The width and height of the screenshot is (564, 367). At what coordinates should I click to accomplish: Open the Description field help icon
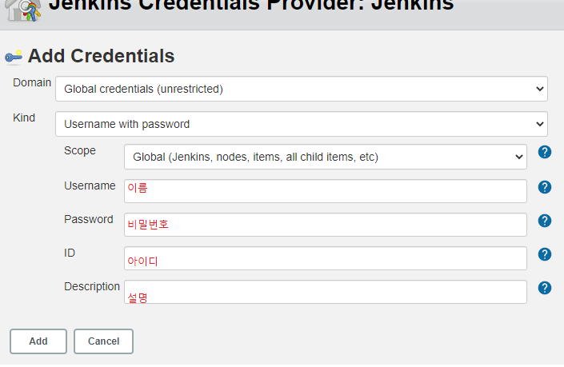click(x=545, y=288)
